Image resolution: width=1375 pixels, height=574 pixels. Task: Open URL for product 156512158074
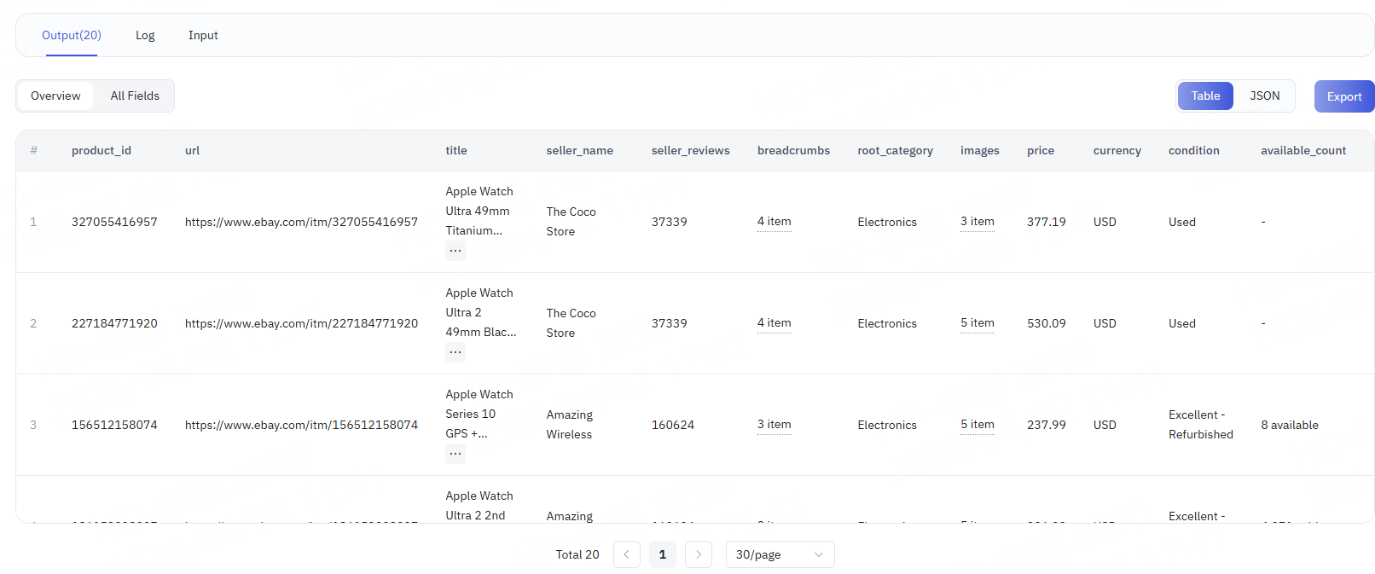[x=301, y=425]
